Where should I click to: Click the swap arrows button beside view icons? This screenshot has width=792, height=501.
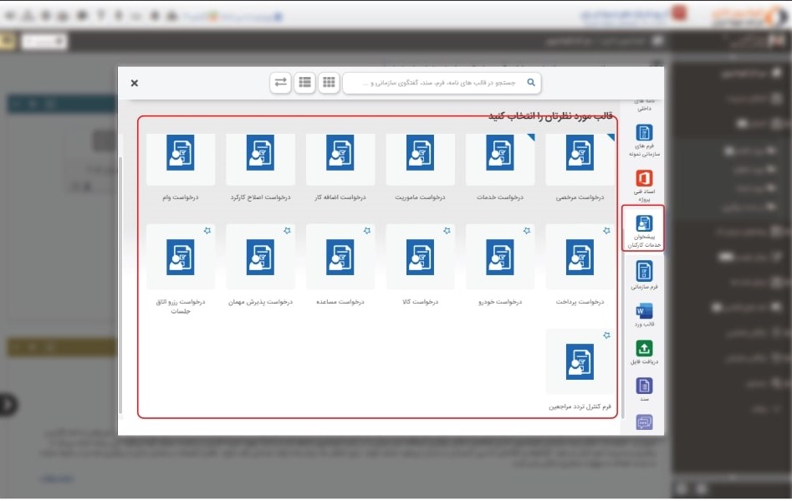coord(280,82)
